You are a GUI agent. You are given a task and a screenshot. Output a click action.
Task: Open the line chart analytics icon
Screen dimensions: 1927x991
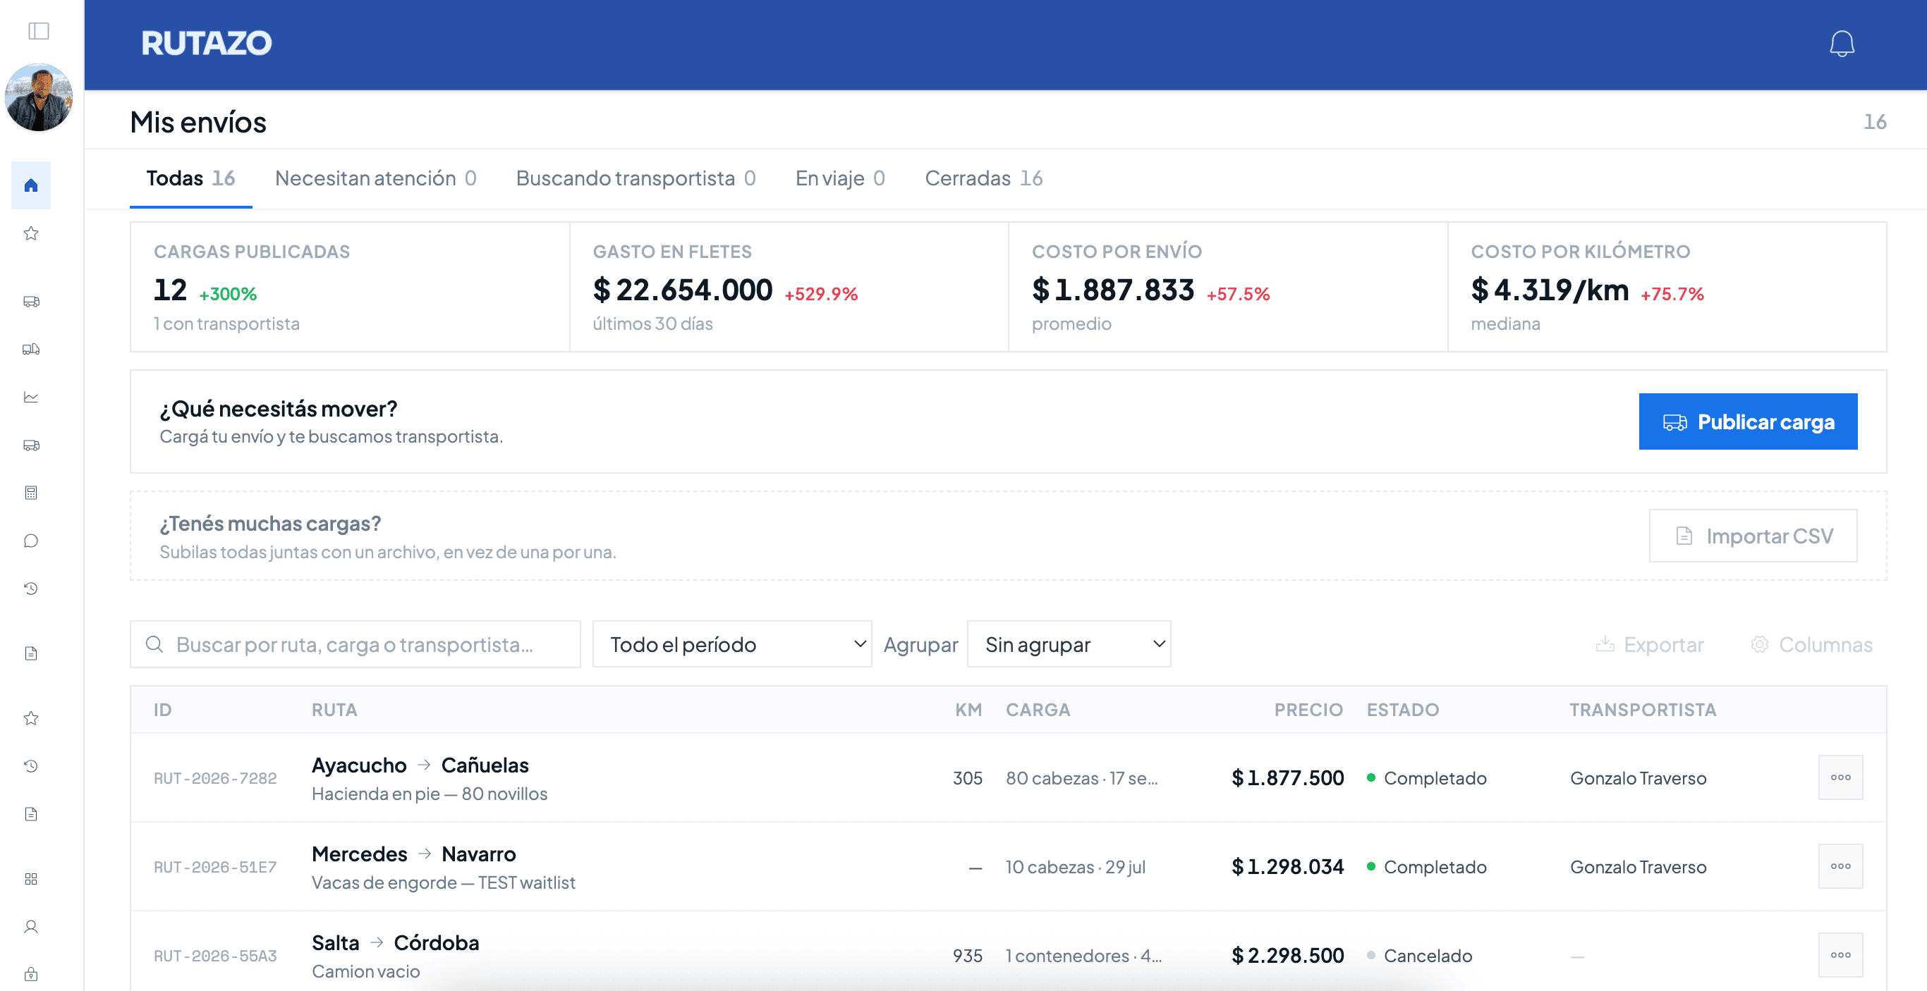click(x=30, y=397)
